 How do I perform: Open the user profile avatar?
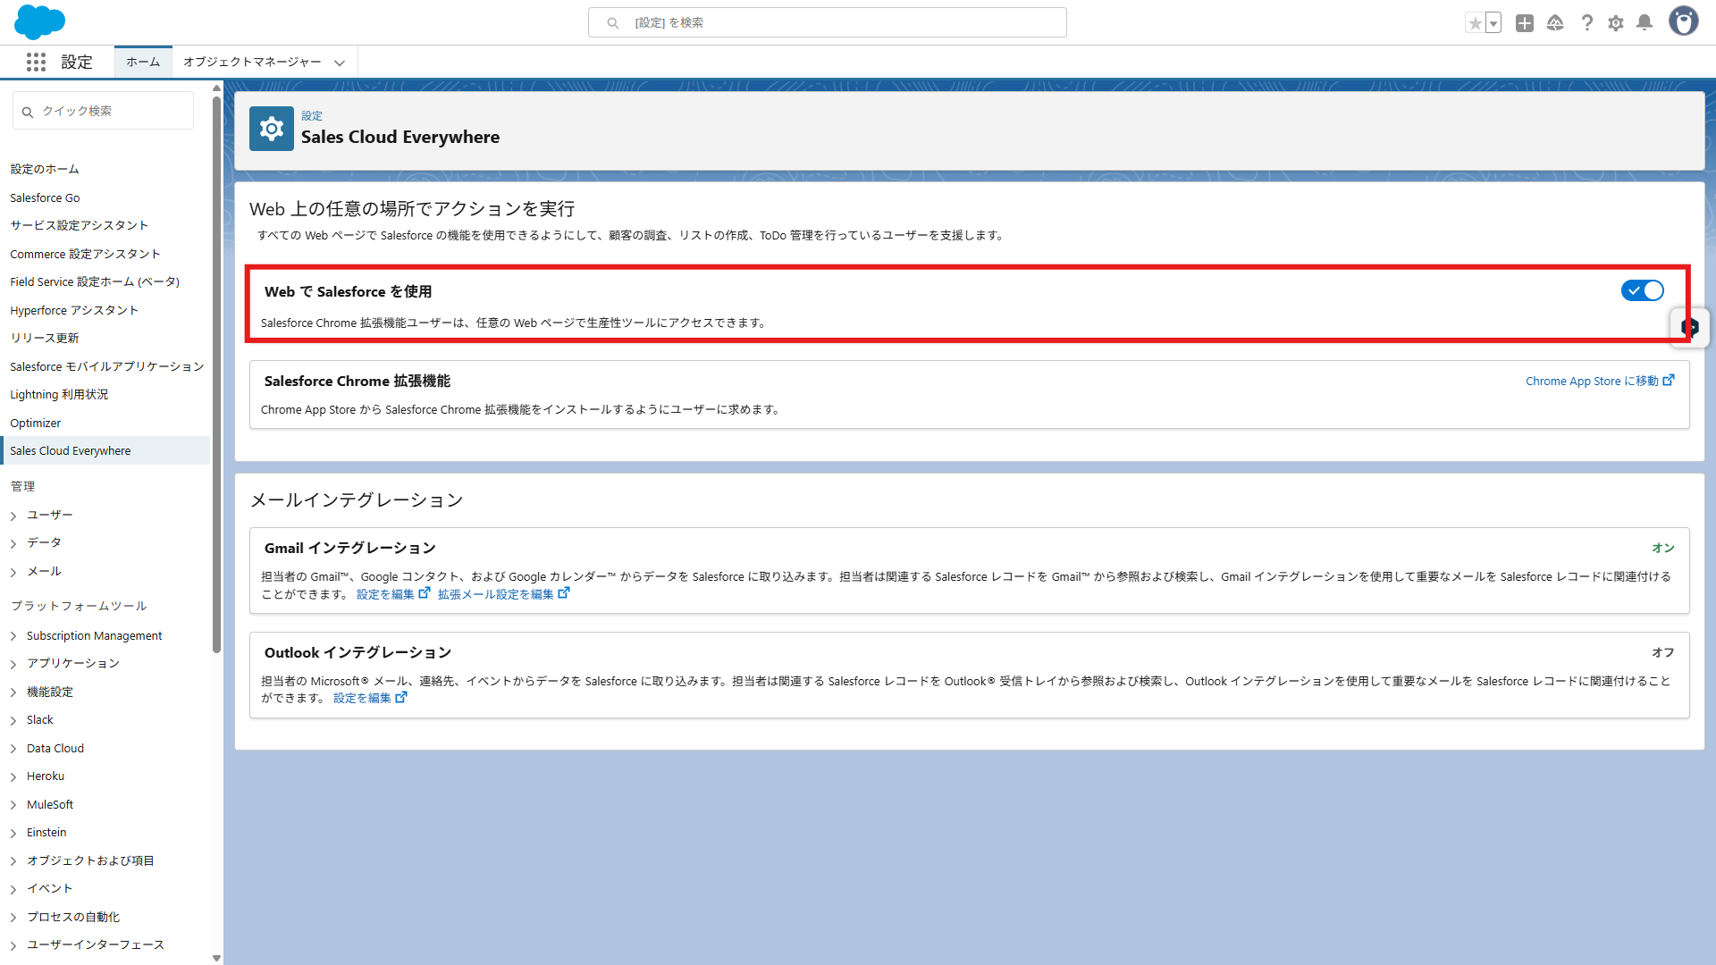click(x=1684, y=21)
